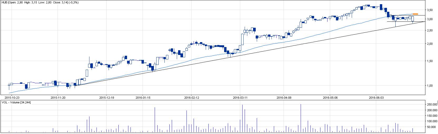Select the 2016-02-12 date label
Image resolution: width=438 pixels, height=134 pixels.
click(x=192, y=98)
